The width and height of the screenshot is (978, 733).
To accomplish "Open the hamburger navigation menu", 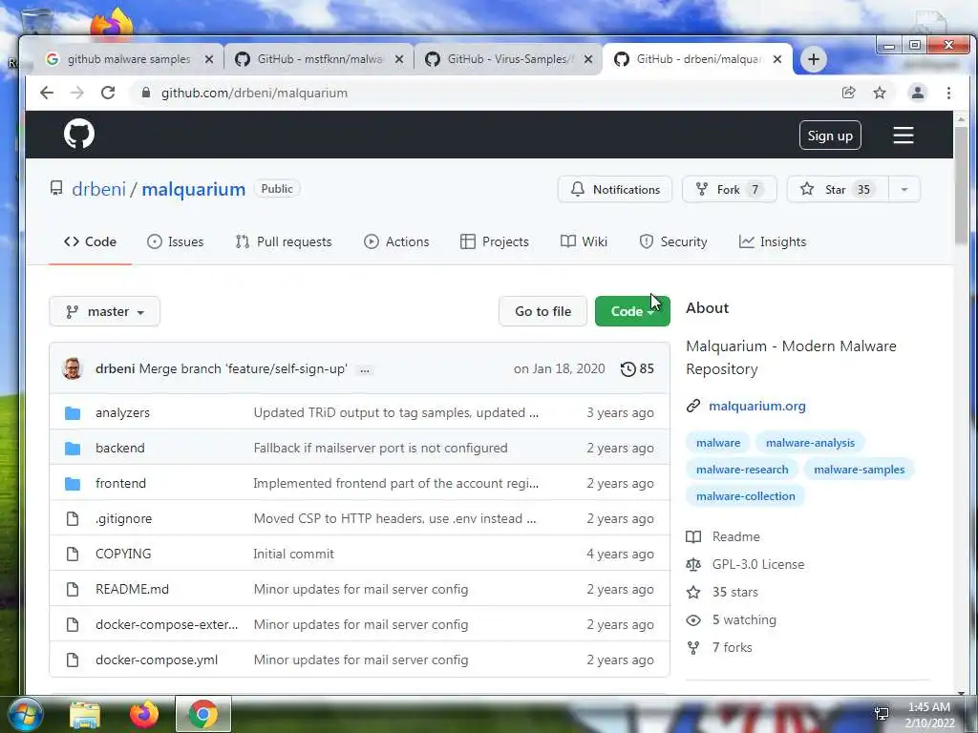I will click(x=904, y=136).
